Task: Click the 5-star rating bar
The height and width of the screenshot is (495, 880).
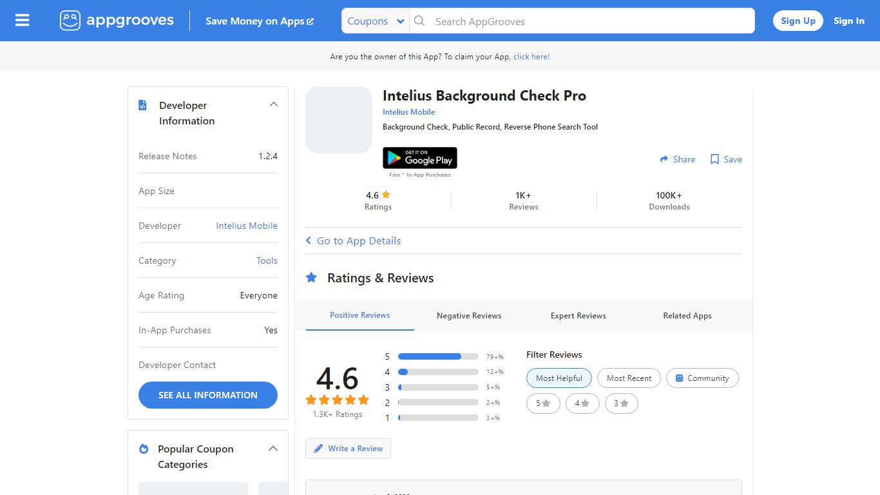Action: [438, 356]
